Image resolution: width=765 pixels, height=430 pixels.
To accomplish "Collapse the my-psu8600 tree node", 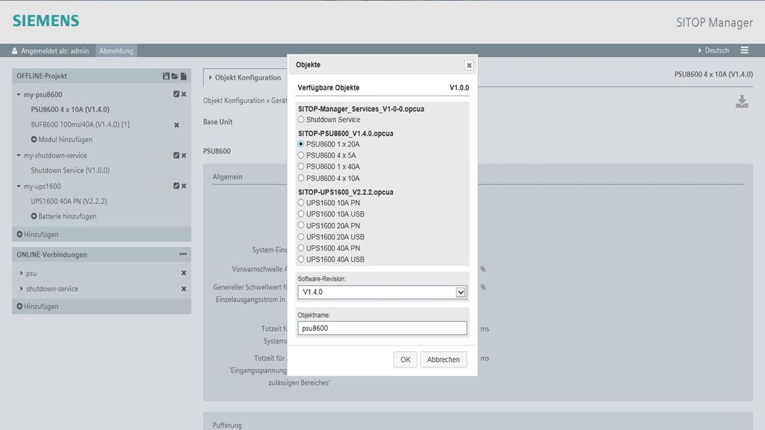I will pyautogui.click(x=18, y=94).
